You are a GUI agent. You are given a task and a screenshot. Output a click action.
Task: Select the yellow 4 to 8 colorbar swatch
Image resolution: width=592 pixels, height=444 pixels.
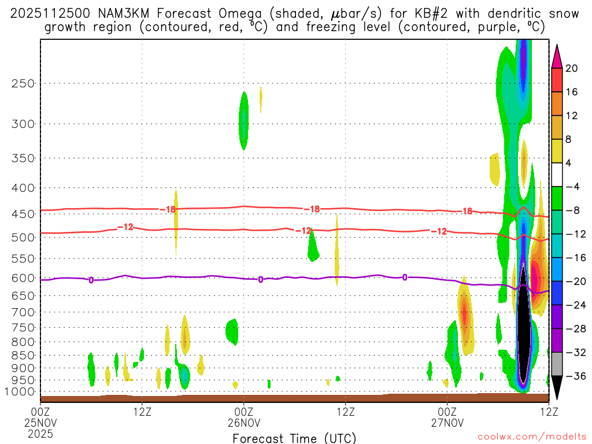pyautogui.click(x=557, y=151)
